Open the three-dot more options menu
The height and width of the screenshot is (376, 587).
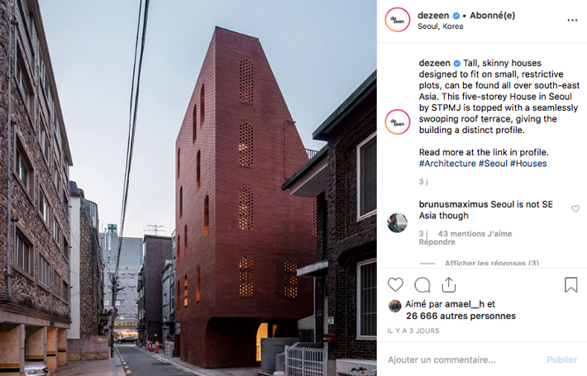(x=572, y=20)
